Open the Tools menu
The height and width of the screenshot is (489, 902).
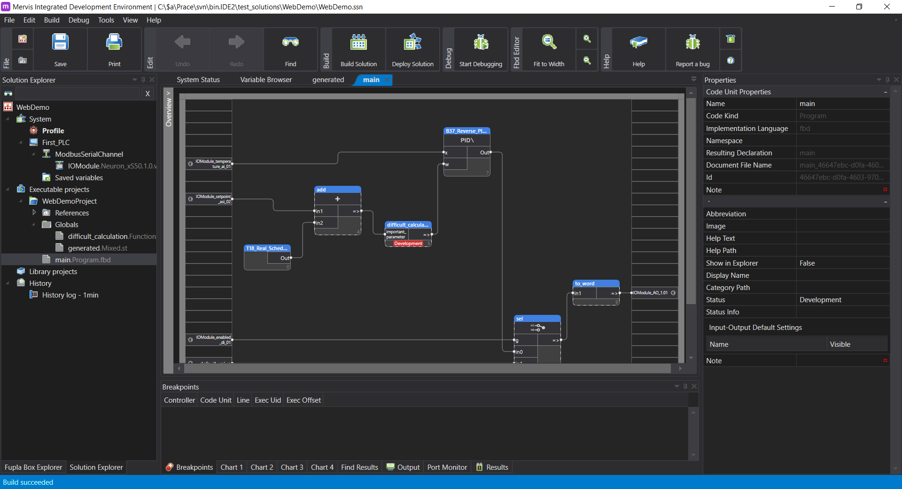105,20
